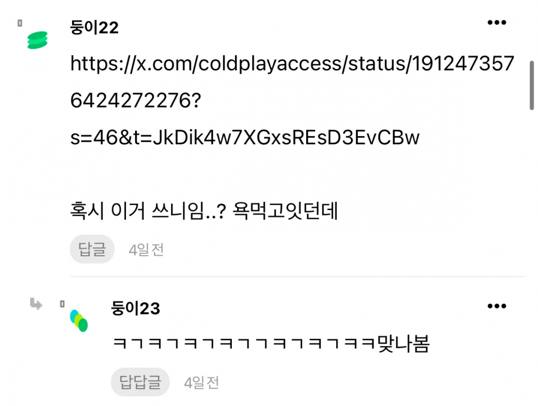Click the gray reply arrow beside 둥이23

click(36, 304)
